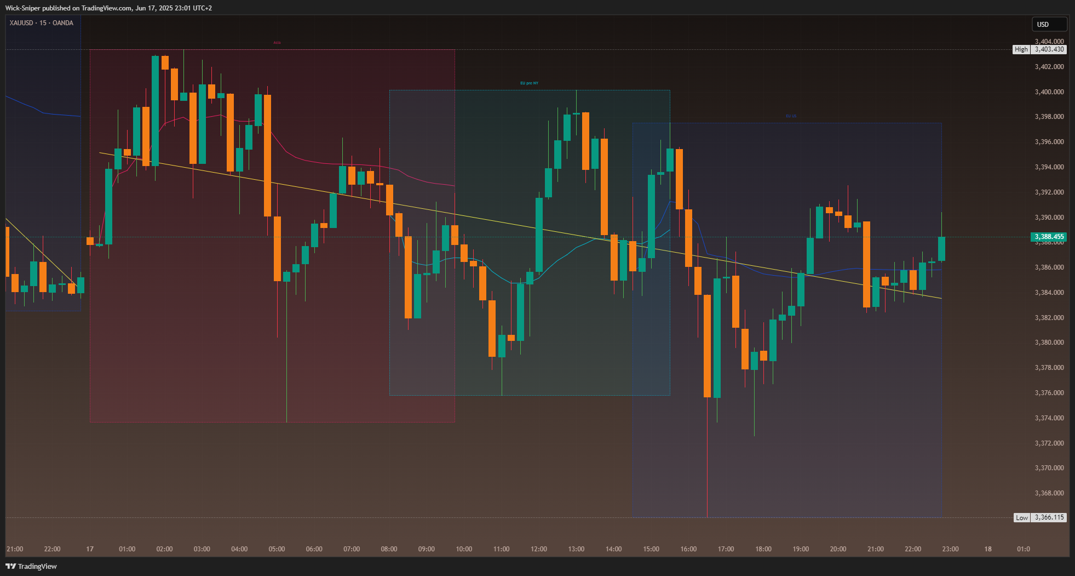Click the 3,400.000 price axis label

coord(1049,92)
